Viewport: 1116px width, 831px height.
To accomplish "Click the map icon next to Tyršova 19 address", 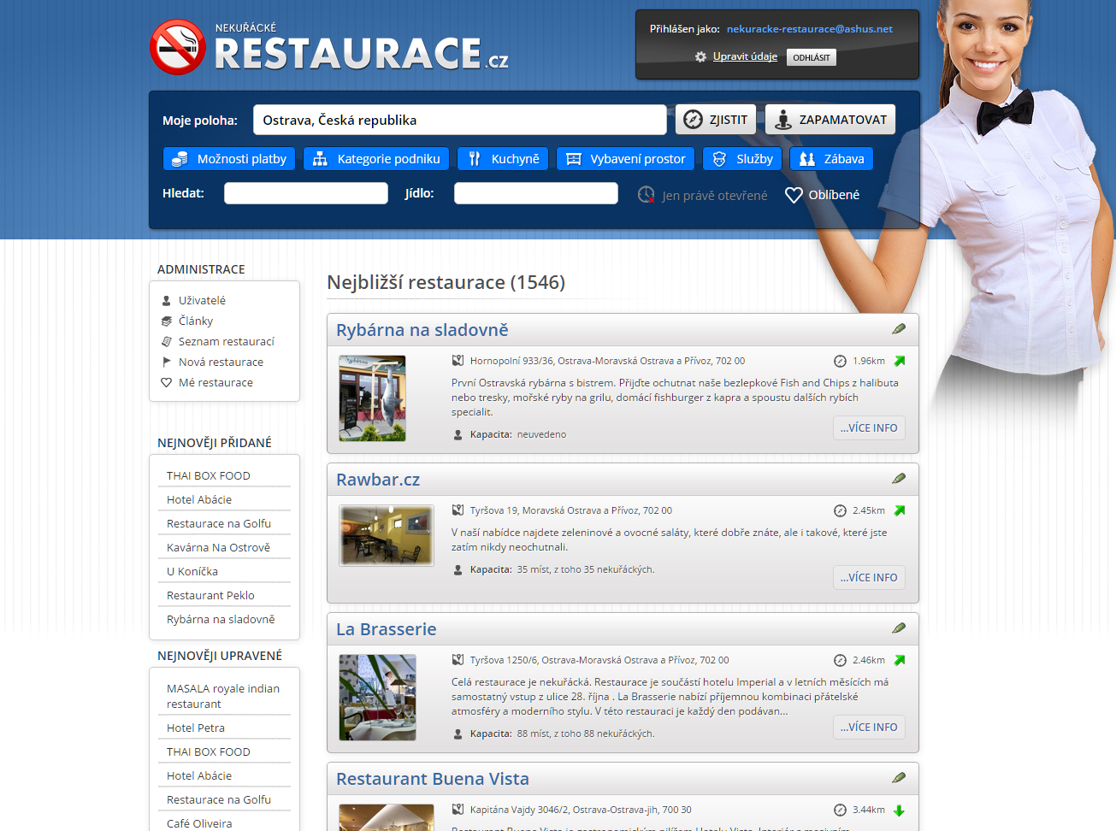I will tap(458, 510).
